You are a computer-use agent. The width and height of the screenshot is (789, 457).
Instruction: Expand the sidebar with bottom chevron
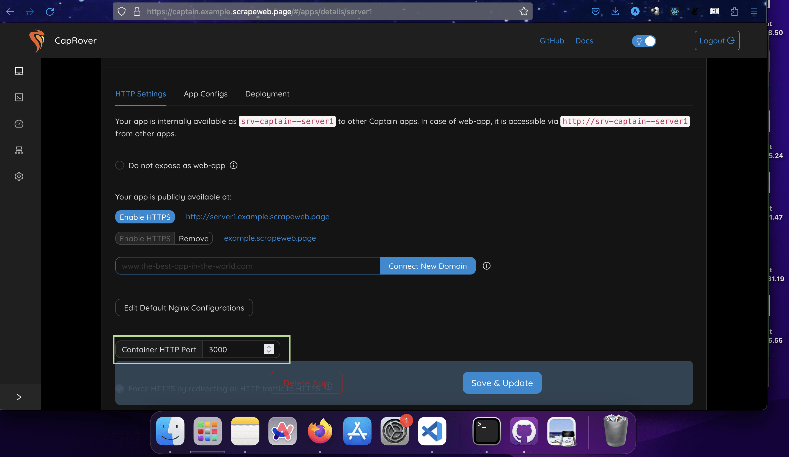(19, 397)
